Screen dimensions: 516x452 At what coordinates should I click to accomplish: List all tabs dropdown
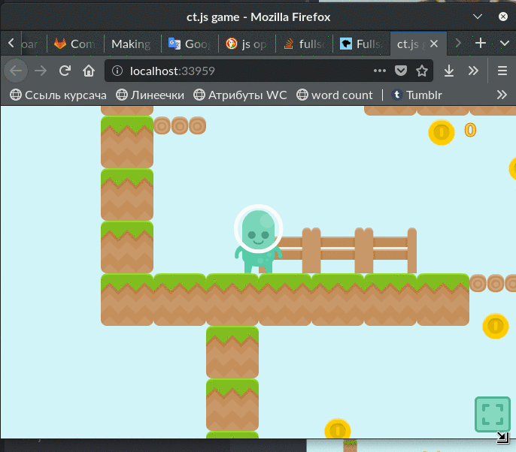(x=505, y=43)
